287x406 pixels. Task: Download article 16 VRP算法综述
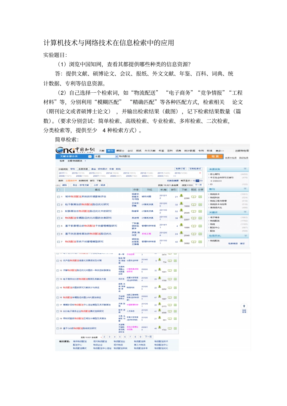pyautogui.click(x=160, y=296)
